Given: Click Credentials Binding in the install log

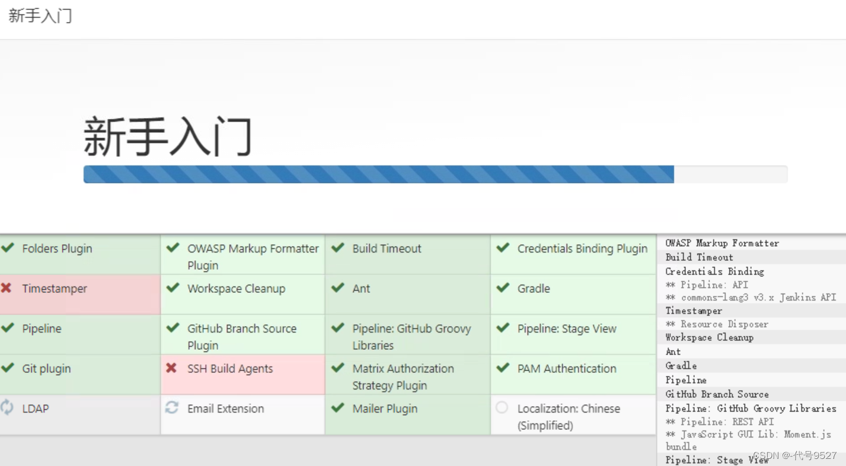Looking at the screenshot, I should 714,272.
